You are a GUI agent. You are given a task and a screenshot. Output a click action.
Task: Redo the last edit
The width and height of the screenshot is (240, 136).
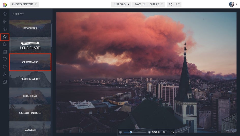[178, 4]
